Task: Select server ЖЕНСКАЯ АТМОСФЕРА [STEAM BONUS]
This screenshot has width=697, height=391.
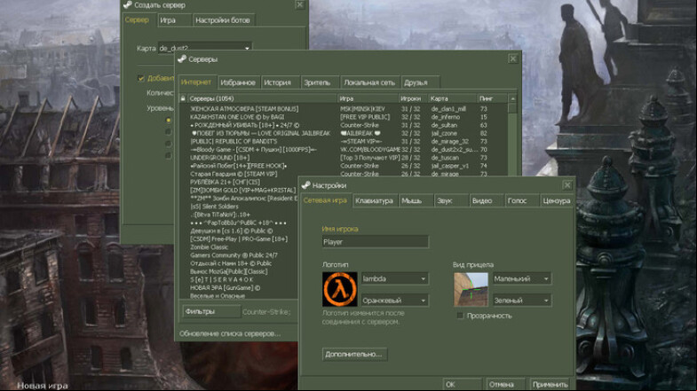Action: (x=244, y=109)
